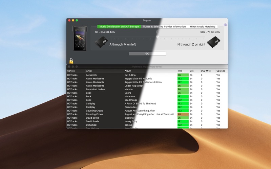
Task: Click the N through Z on right text
Action: point(191,45)
